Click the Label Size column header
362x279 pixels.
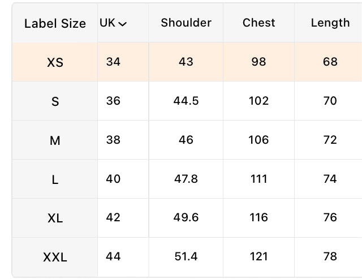pyautogui.click(x=55, y=23)
